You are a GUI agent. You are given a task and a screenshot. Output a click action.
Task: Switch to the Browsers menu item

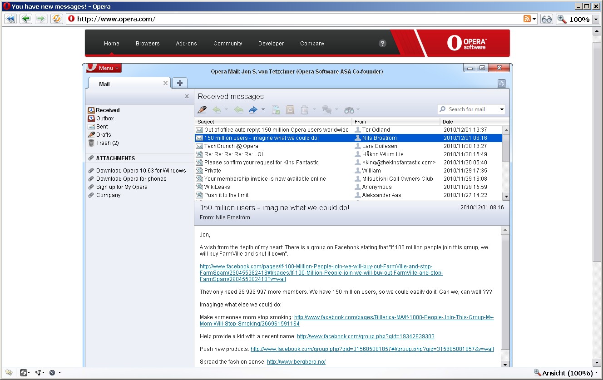point(147,43)
